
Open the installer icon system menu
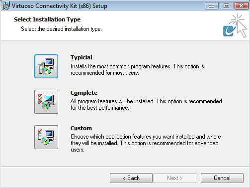coord(6,6)
